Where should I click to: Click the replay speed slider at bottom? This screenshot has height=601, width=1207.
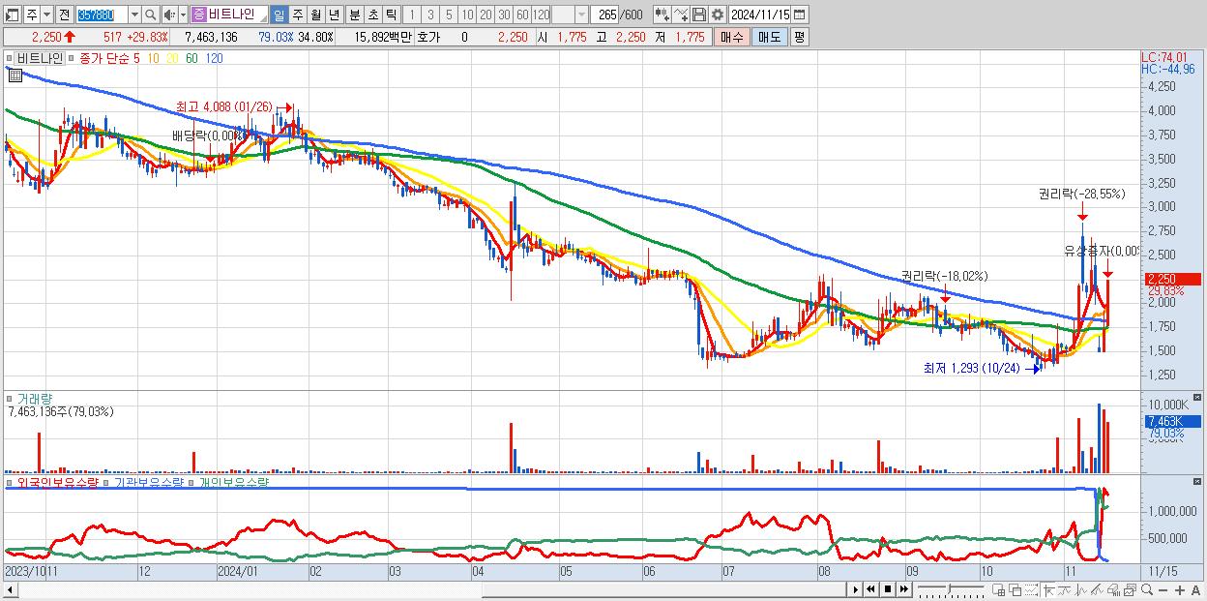click(x=951, y=589)
